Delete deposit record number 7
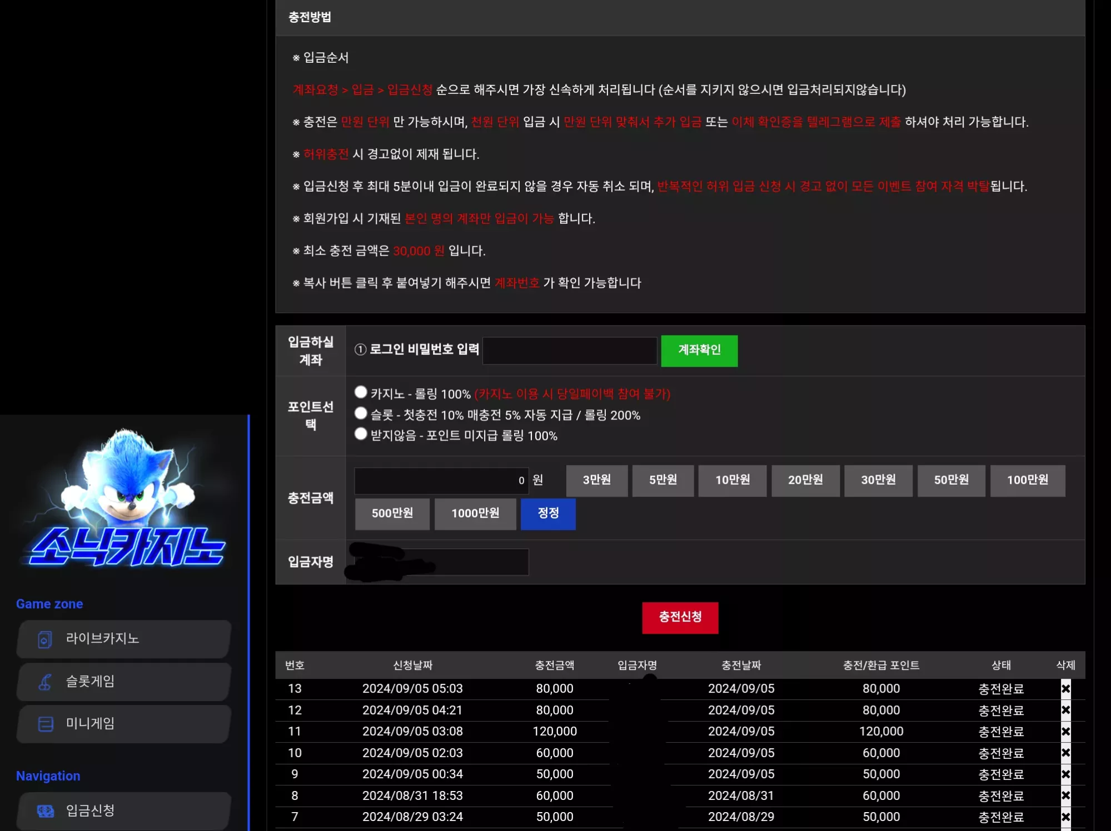1111x831 pixels. [1065, 817]
